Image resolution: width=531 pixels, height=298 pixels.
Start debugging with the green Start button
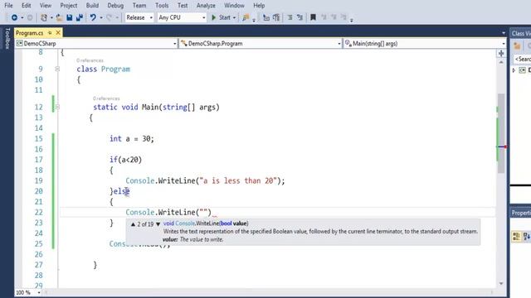[x=221, y=17]
